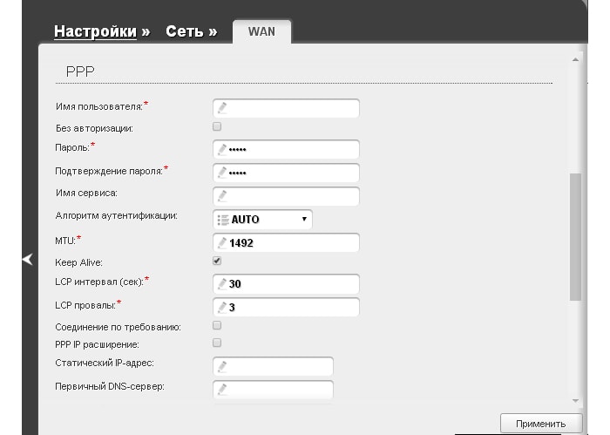Click 'LCP провалы' field with value 3

(286, 307)
